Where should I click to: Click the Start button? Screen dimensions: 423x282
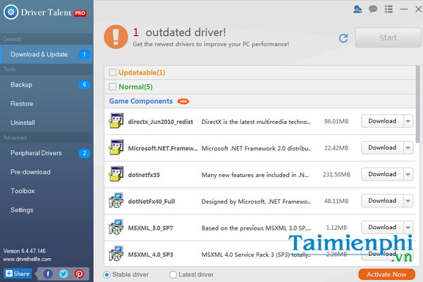tap(388, 37)
